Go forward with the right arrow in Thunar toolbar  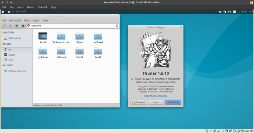(10, 26)
